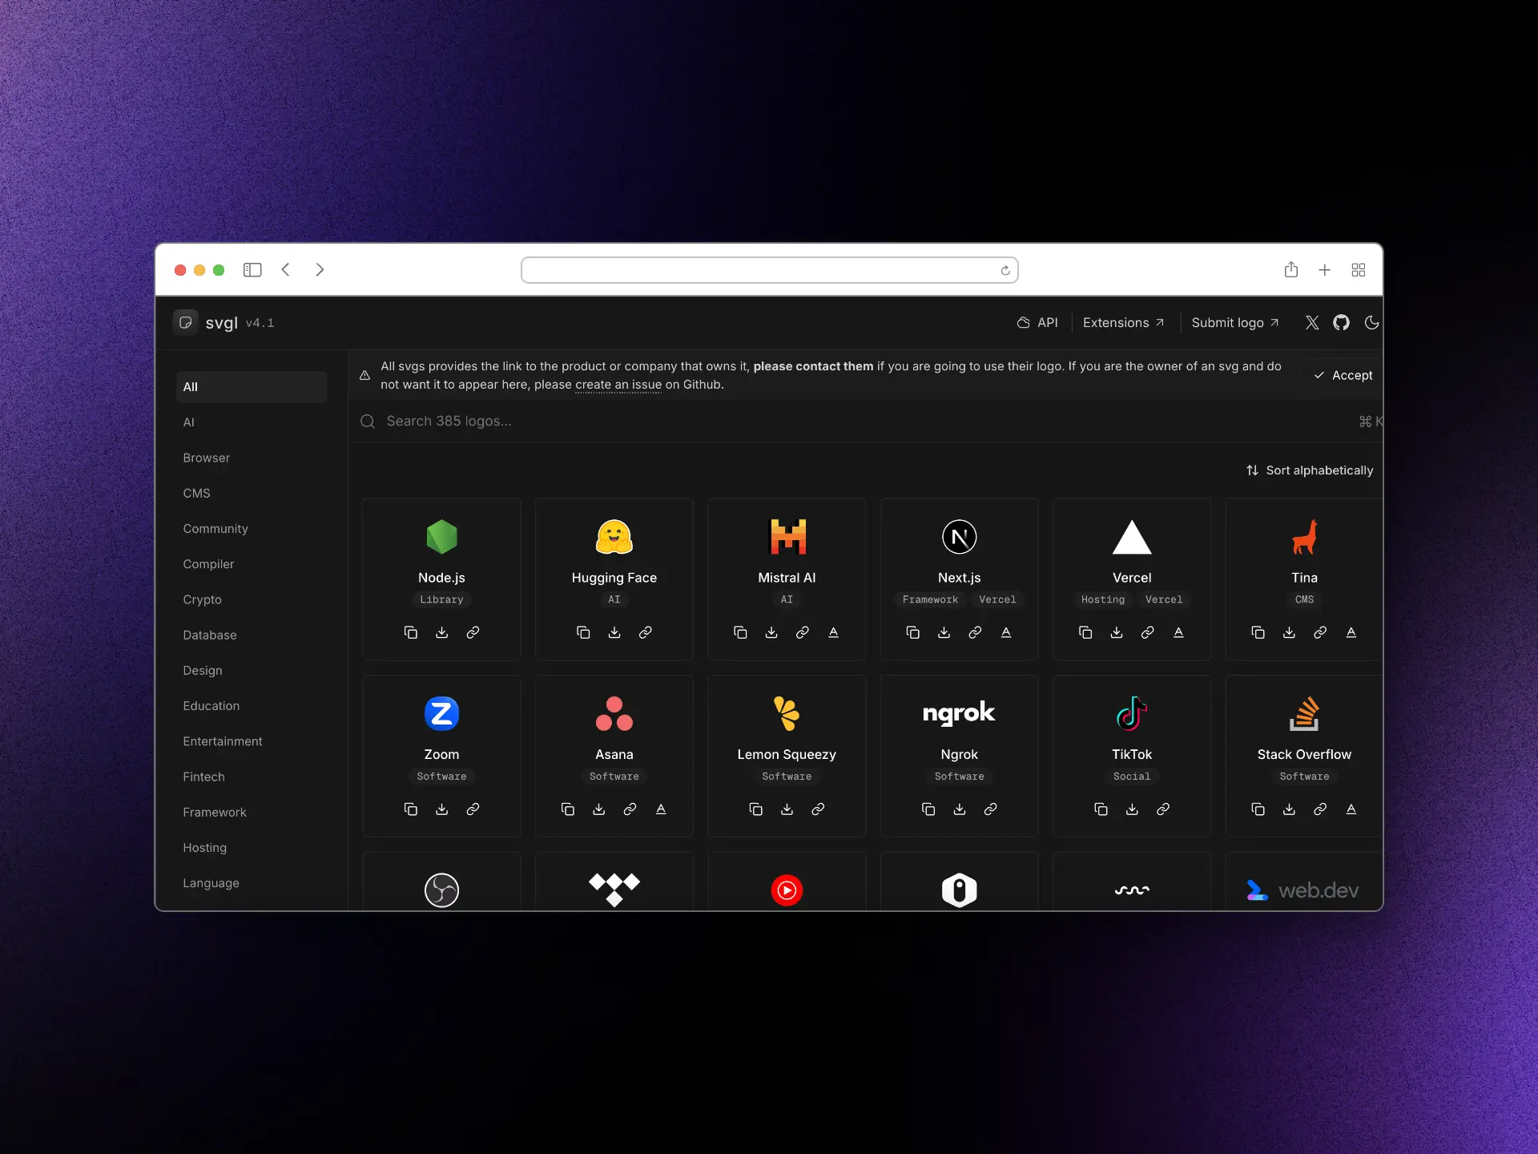This screenshot has width=1538, height=1154.
Task: Show the Tina wordmark version
Action: pos(1351,632)
